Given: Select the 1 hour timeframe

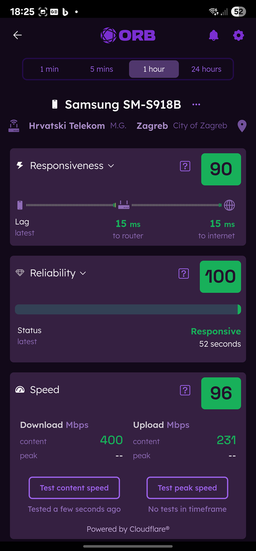Looking at the screenshot, I should coord(154,69).
